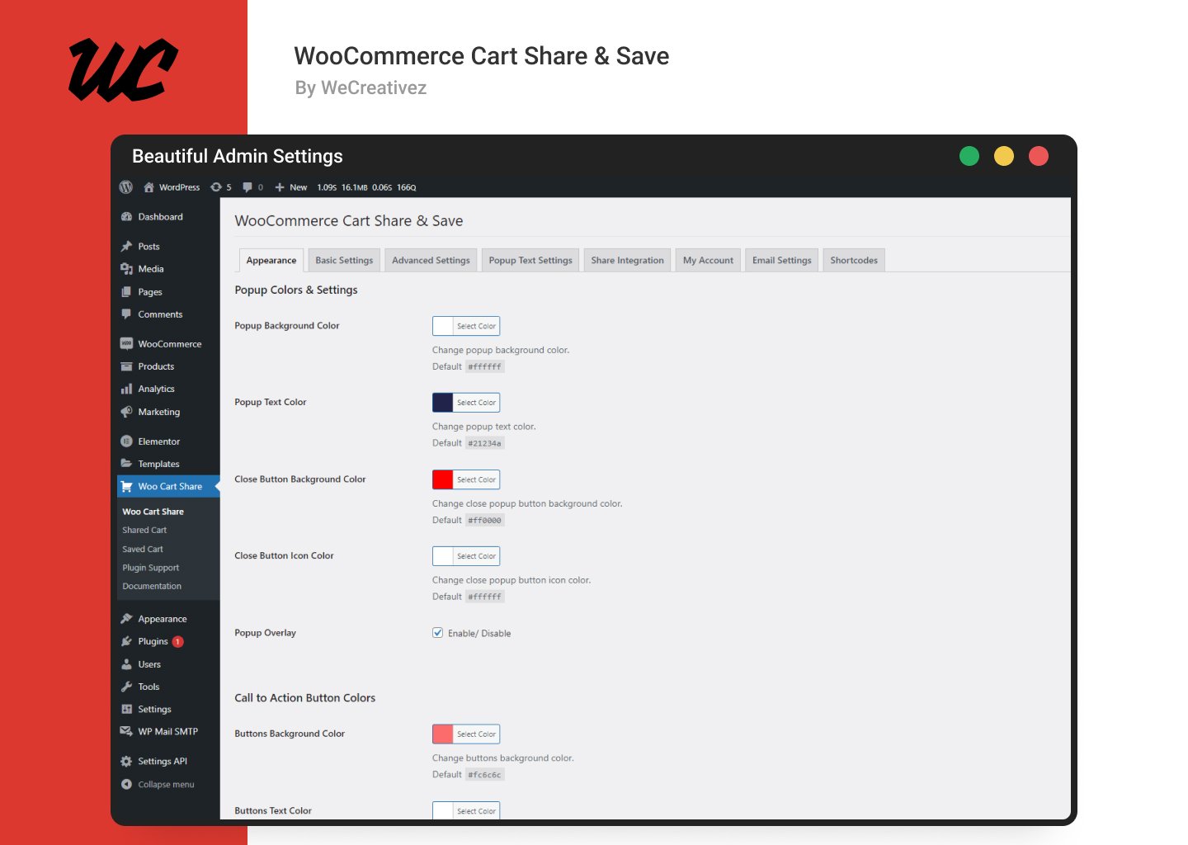1188x845 pixels.
Task: Open the Advanced Settings tab
Action: click(x=431, y=260)
